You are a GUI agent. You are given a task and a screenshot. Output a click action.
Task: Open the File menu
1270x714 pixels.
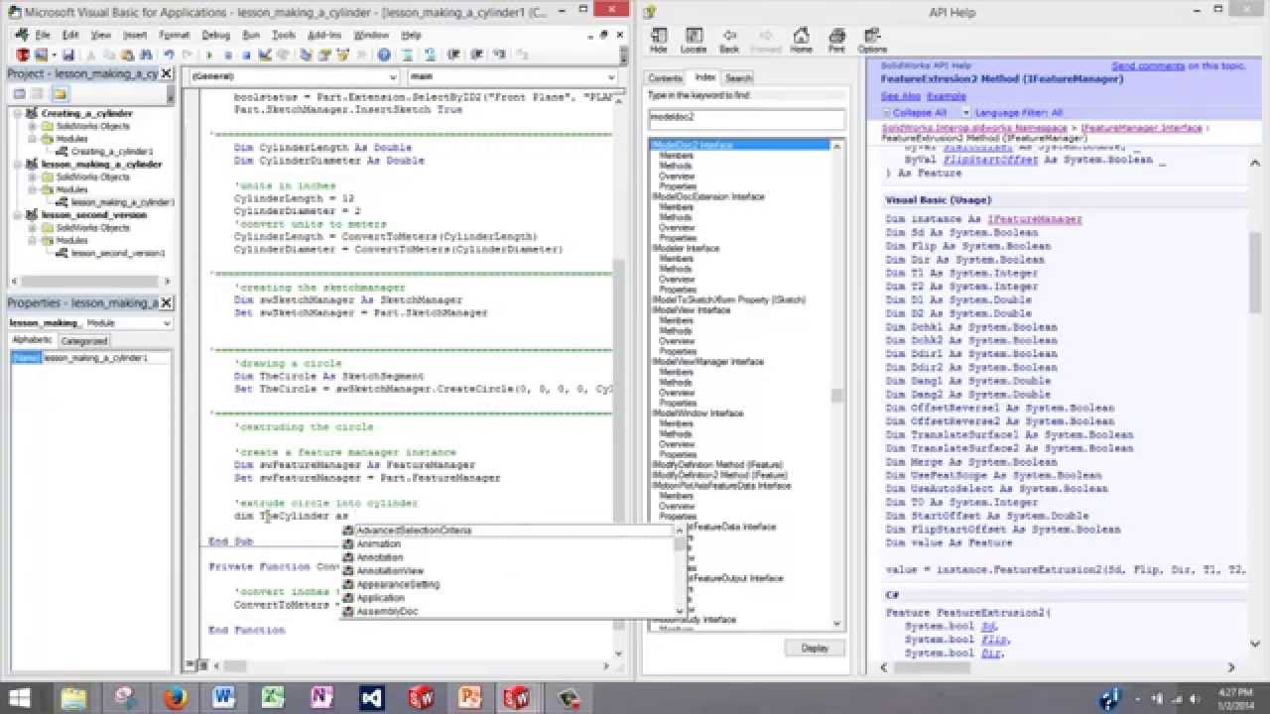tap(42, 35)
